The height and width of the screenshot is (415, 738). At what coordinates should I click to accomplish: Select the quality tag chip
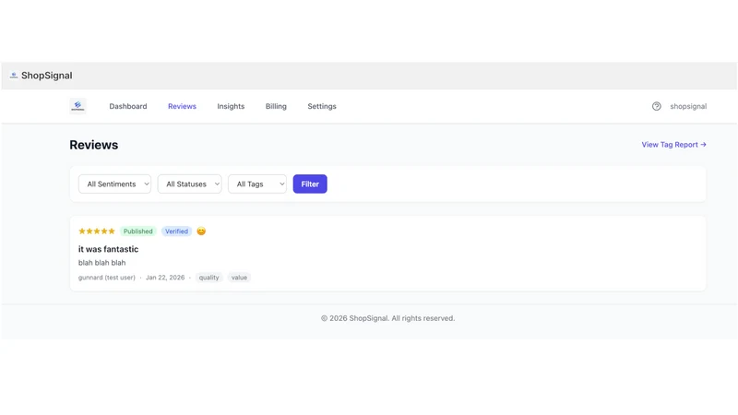[x=209, y=278]
